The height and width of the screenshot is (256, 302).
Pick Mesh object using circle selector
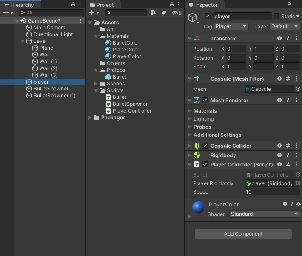298,89
